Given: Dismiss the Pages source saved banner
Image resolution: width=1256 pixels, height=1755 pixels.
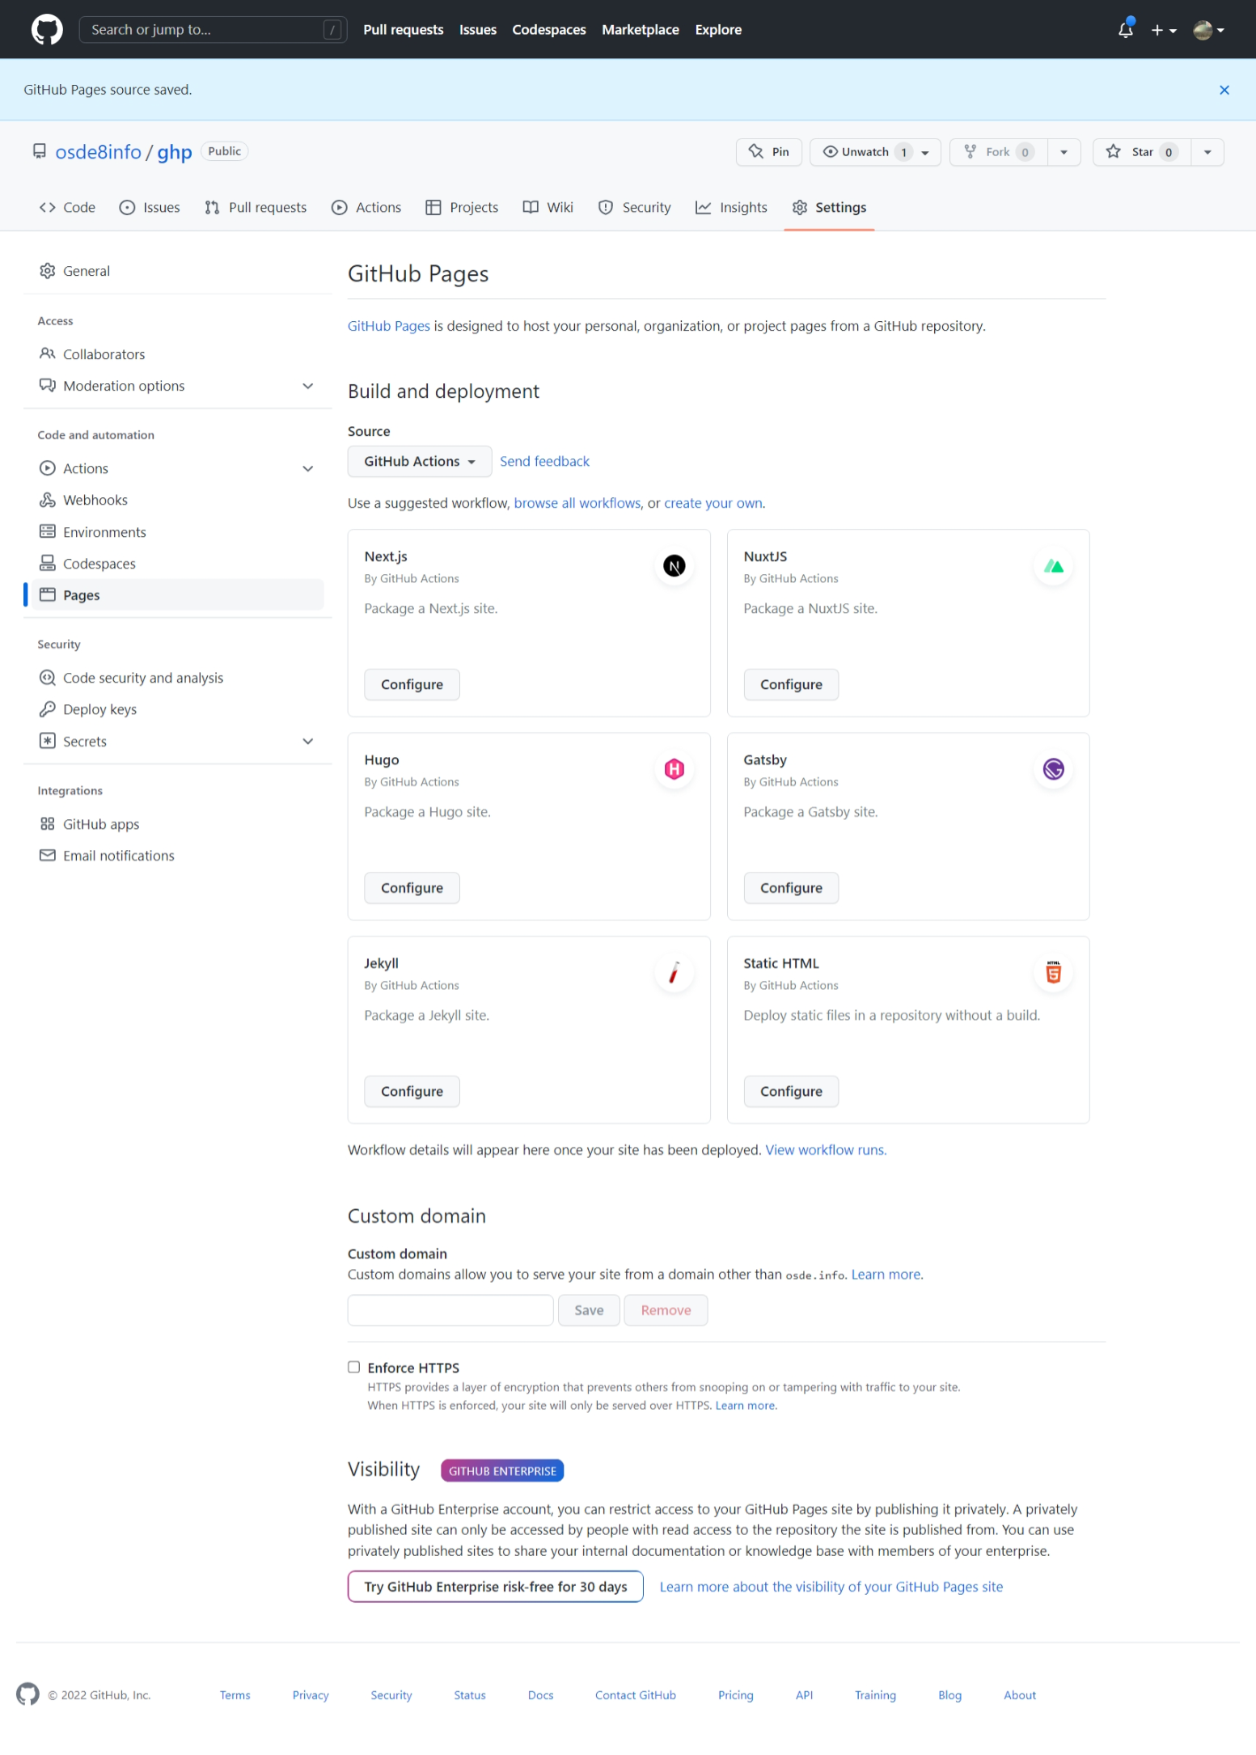Looking at the screenshot, I should click(x=1224, y=90).
